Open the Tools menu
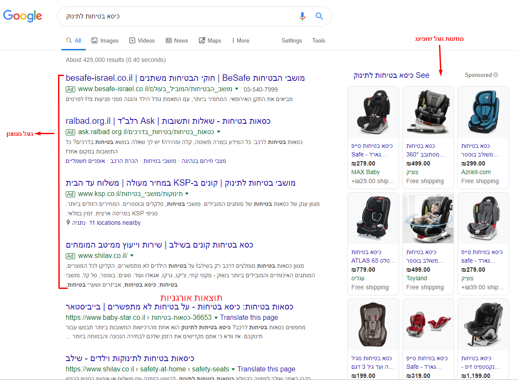 pos(319,40)
